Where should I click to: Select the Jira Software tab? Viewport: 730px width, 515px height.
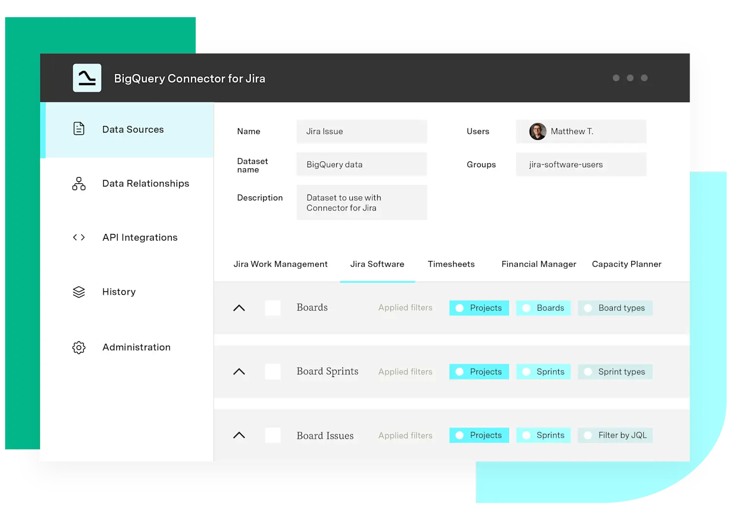[377, 264]
